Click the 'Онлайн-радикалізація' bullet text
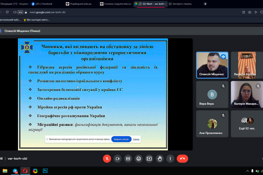The height and width of the screenshot is (175, 263). [x=58, y=98]
